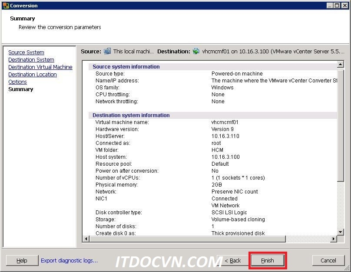This screenshot has width=351, height=272.
Task: Click Export diagnostic logs link
Action: click(69, 261)
